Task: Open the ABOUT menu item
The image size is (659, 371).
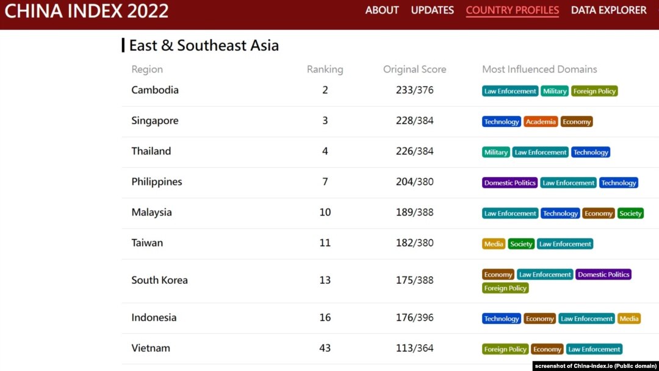Action: tap(381, 10)
